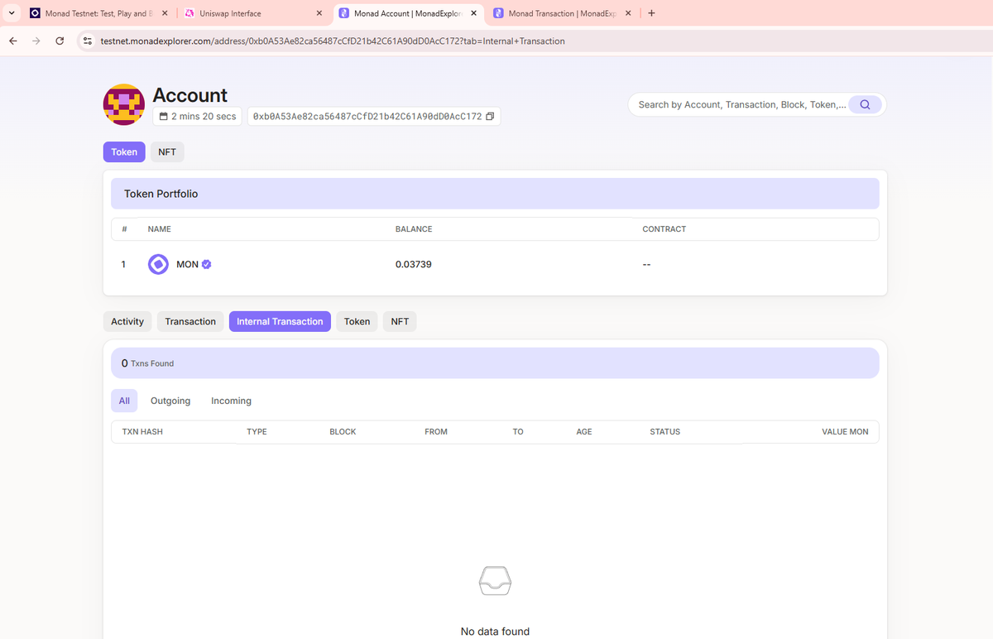This screenshot has height=639, width=993.
Task: Open site information icon in address bar
Action: tap(88, 41)
